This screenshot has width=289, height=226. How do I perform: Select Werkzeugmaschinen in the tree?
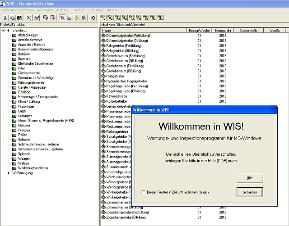coord(33,168)
